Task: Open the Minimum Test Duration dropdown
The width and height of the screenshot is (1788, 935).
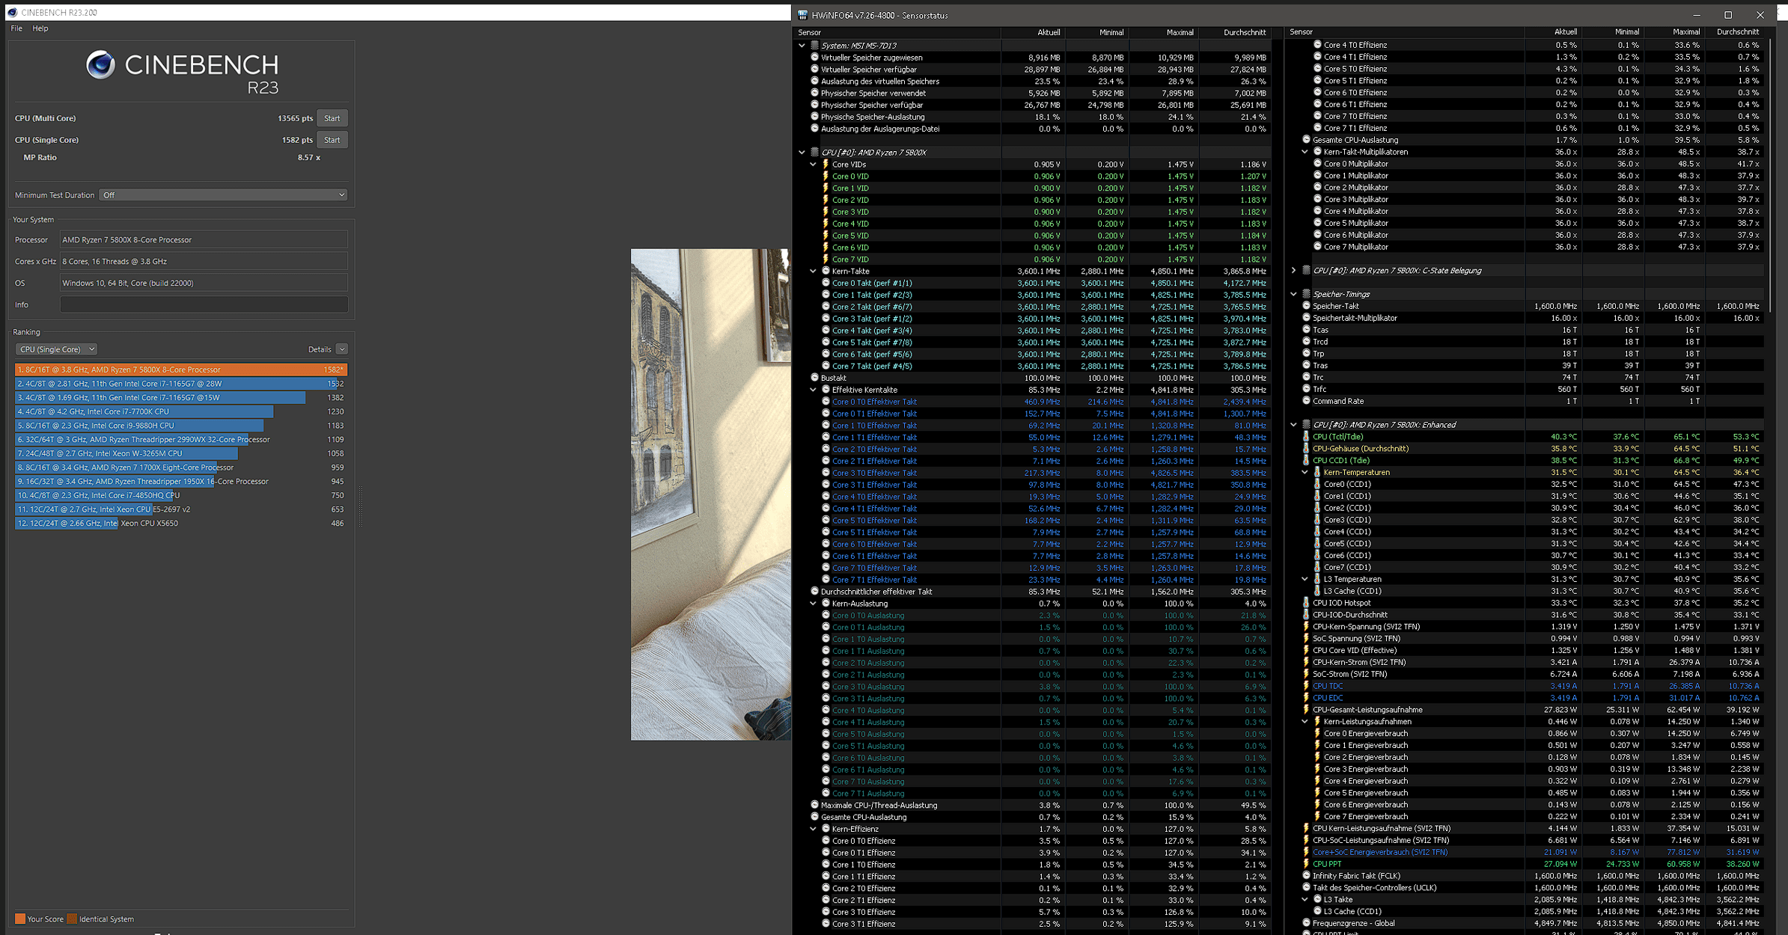Action: [224, 195]
